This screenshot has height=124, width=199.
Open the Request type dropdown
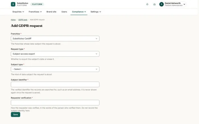[55, 54]
